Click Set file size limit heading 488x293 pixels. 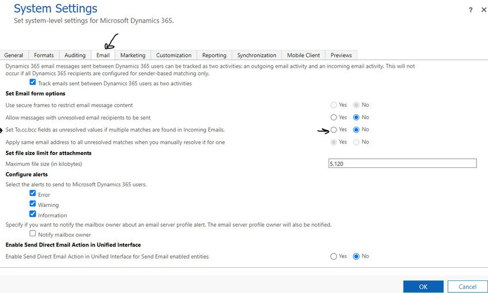pos(49,153)
